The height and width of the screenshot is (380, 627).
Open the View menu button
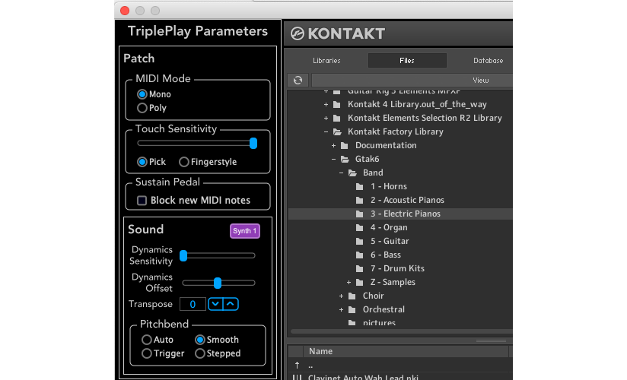(x=480, y=80)
